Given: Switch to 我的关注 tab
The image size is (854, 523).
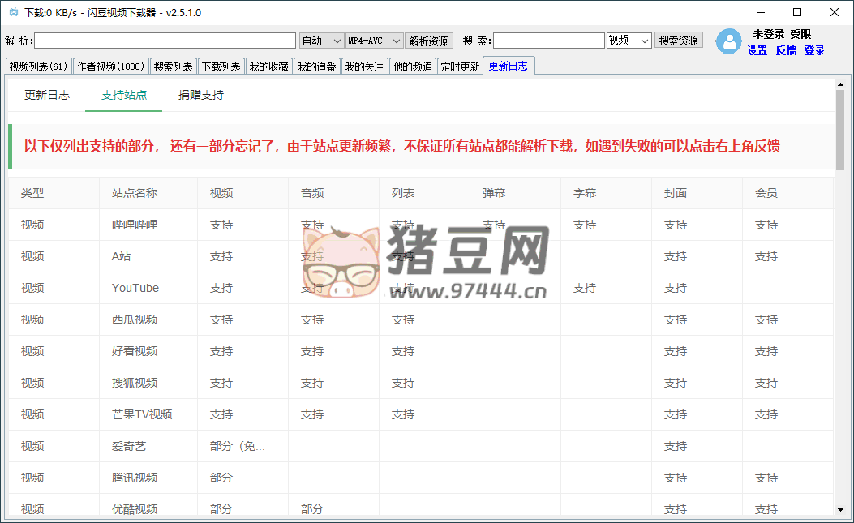Looking at the screenshot, I should tap(364, 66).
